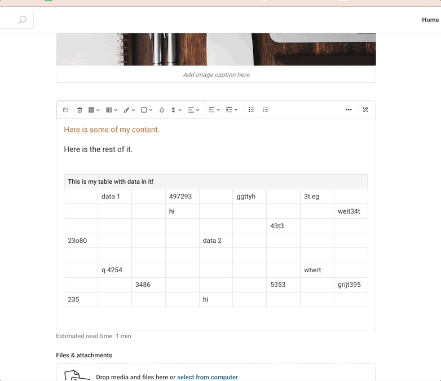Click the magic wand pen icon
Viewport: 441px width, 381px height.
click(x=365, y=110)
